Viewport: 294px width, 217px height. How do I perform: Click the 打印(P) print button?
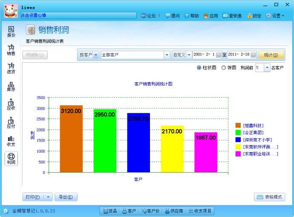33,197
